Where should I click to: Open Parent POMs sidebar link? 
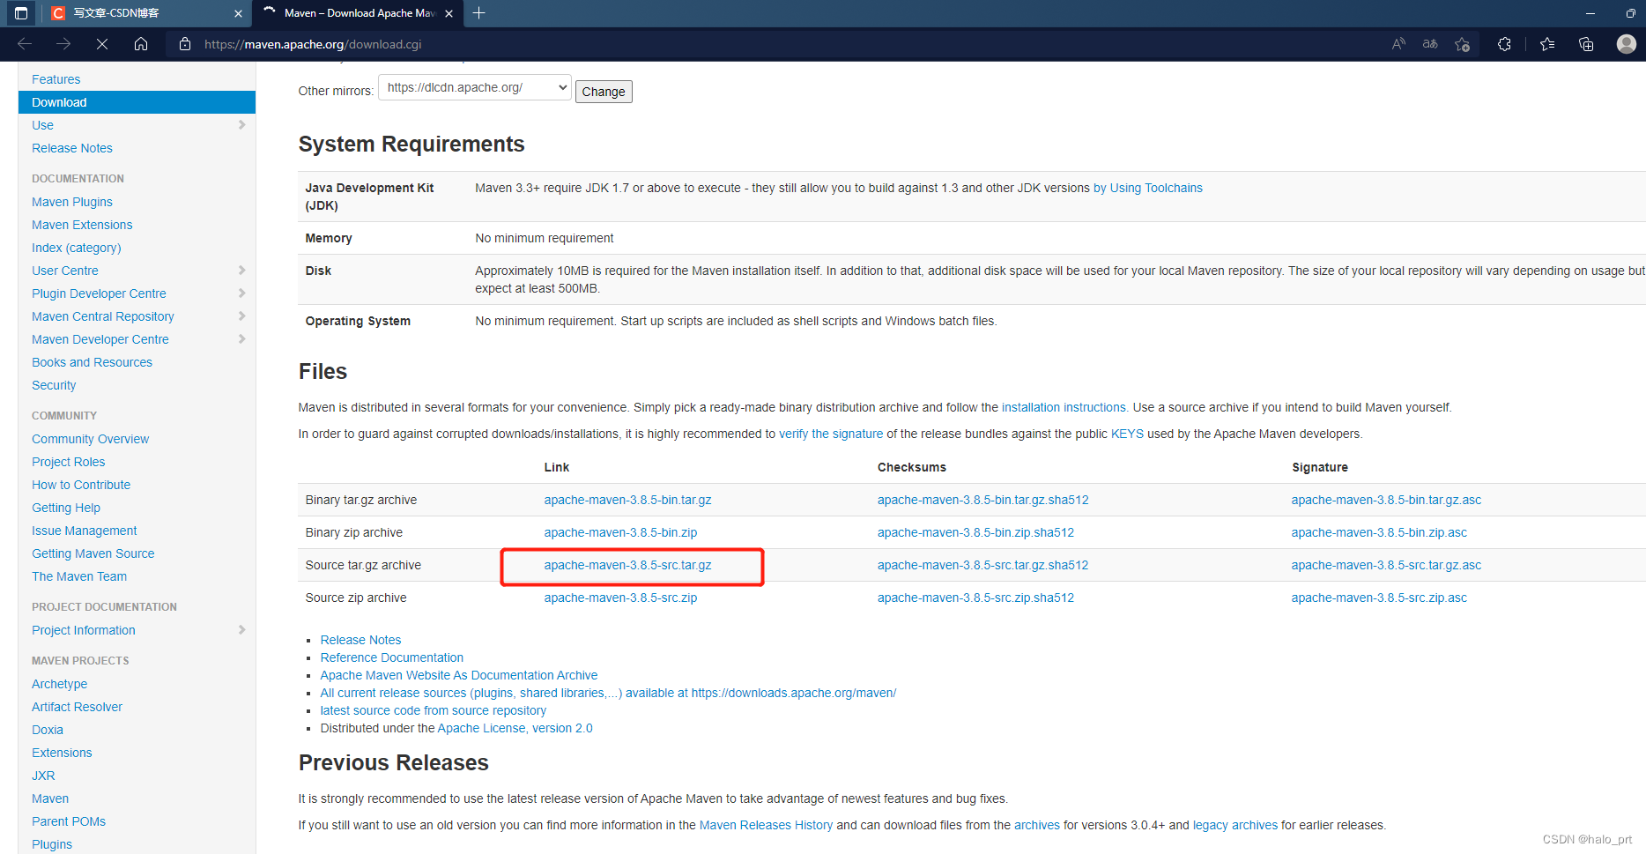[x=69, y=821]
